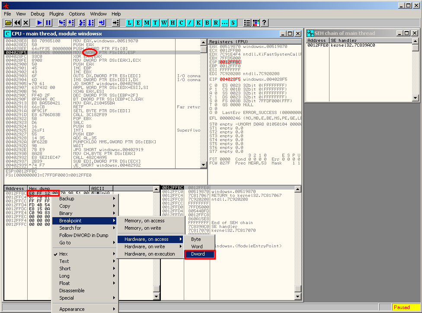Expand the Copy submenu
This screenshot has width=422, height=313.
coord(65,206)
